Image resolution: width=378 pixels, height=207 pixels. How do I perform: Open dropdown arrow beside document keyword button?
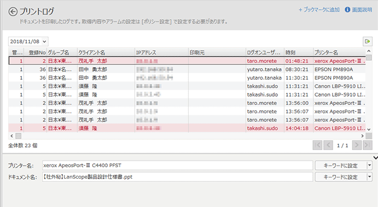369,177
